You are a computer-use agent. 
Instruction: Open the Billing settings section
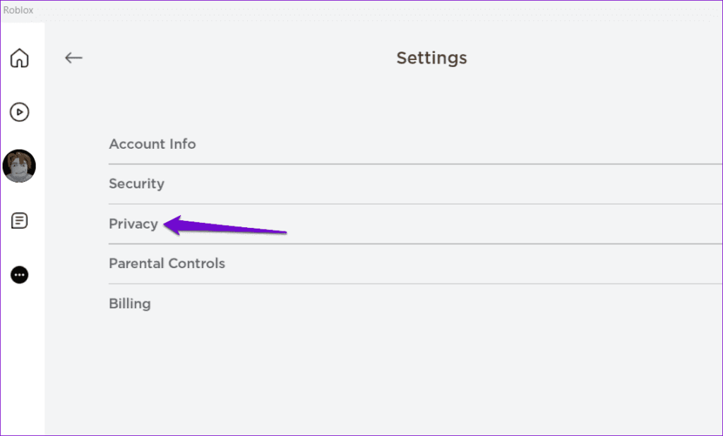130,303
